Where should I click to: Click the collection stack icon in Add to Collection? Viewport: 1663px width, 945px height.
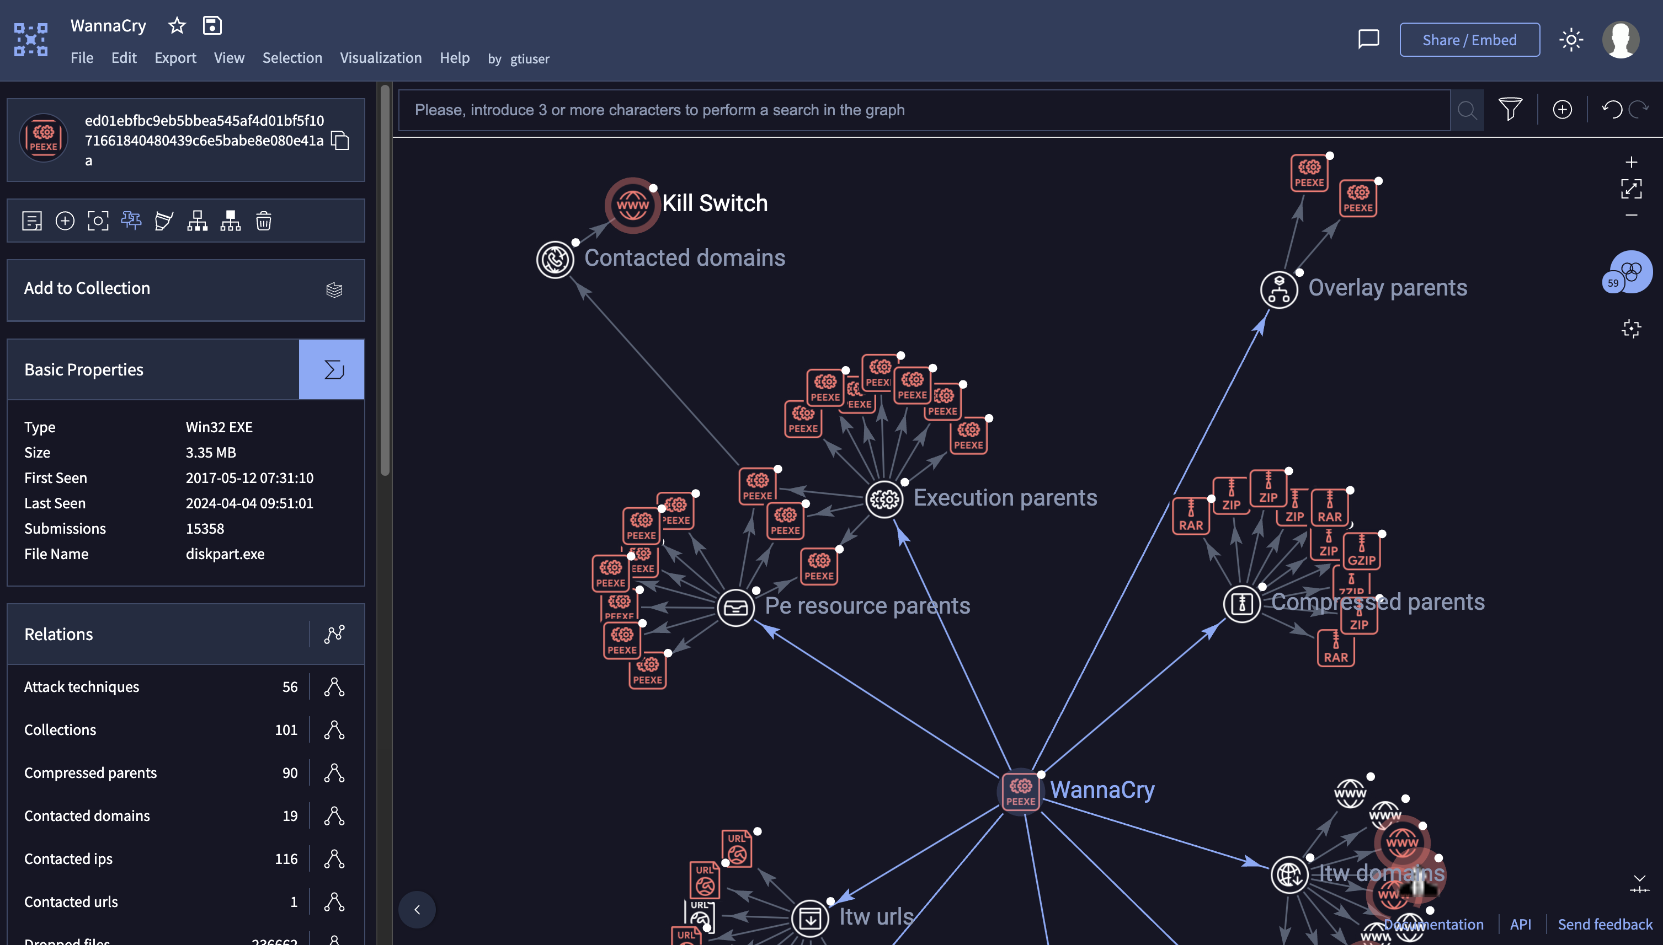pyautogui.click(x=334, y=289)
